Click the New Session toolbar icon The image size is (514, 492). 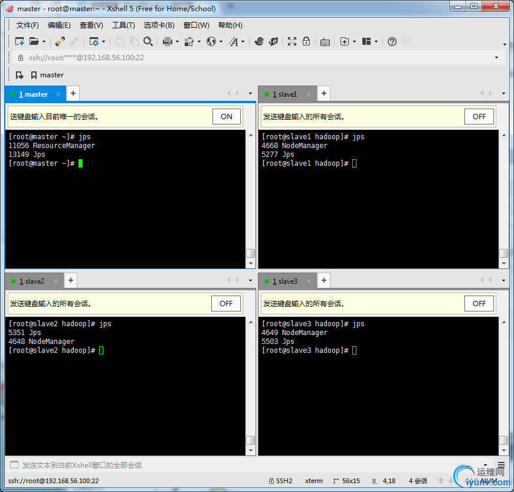click(x=19, y=41)
